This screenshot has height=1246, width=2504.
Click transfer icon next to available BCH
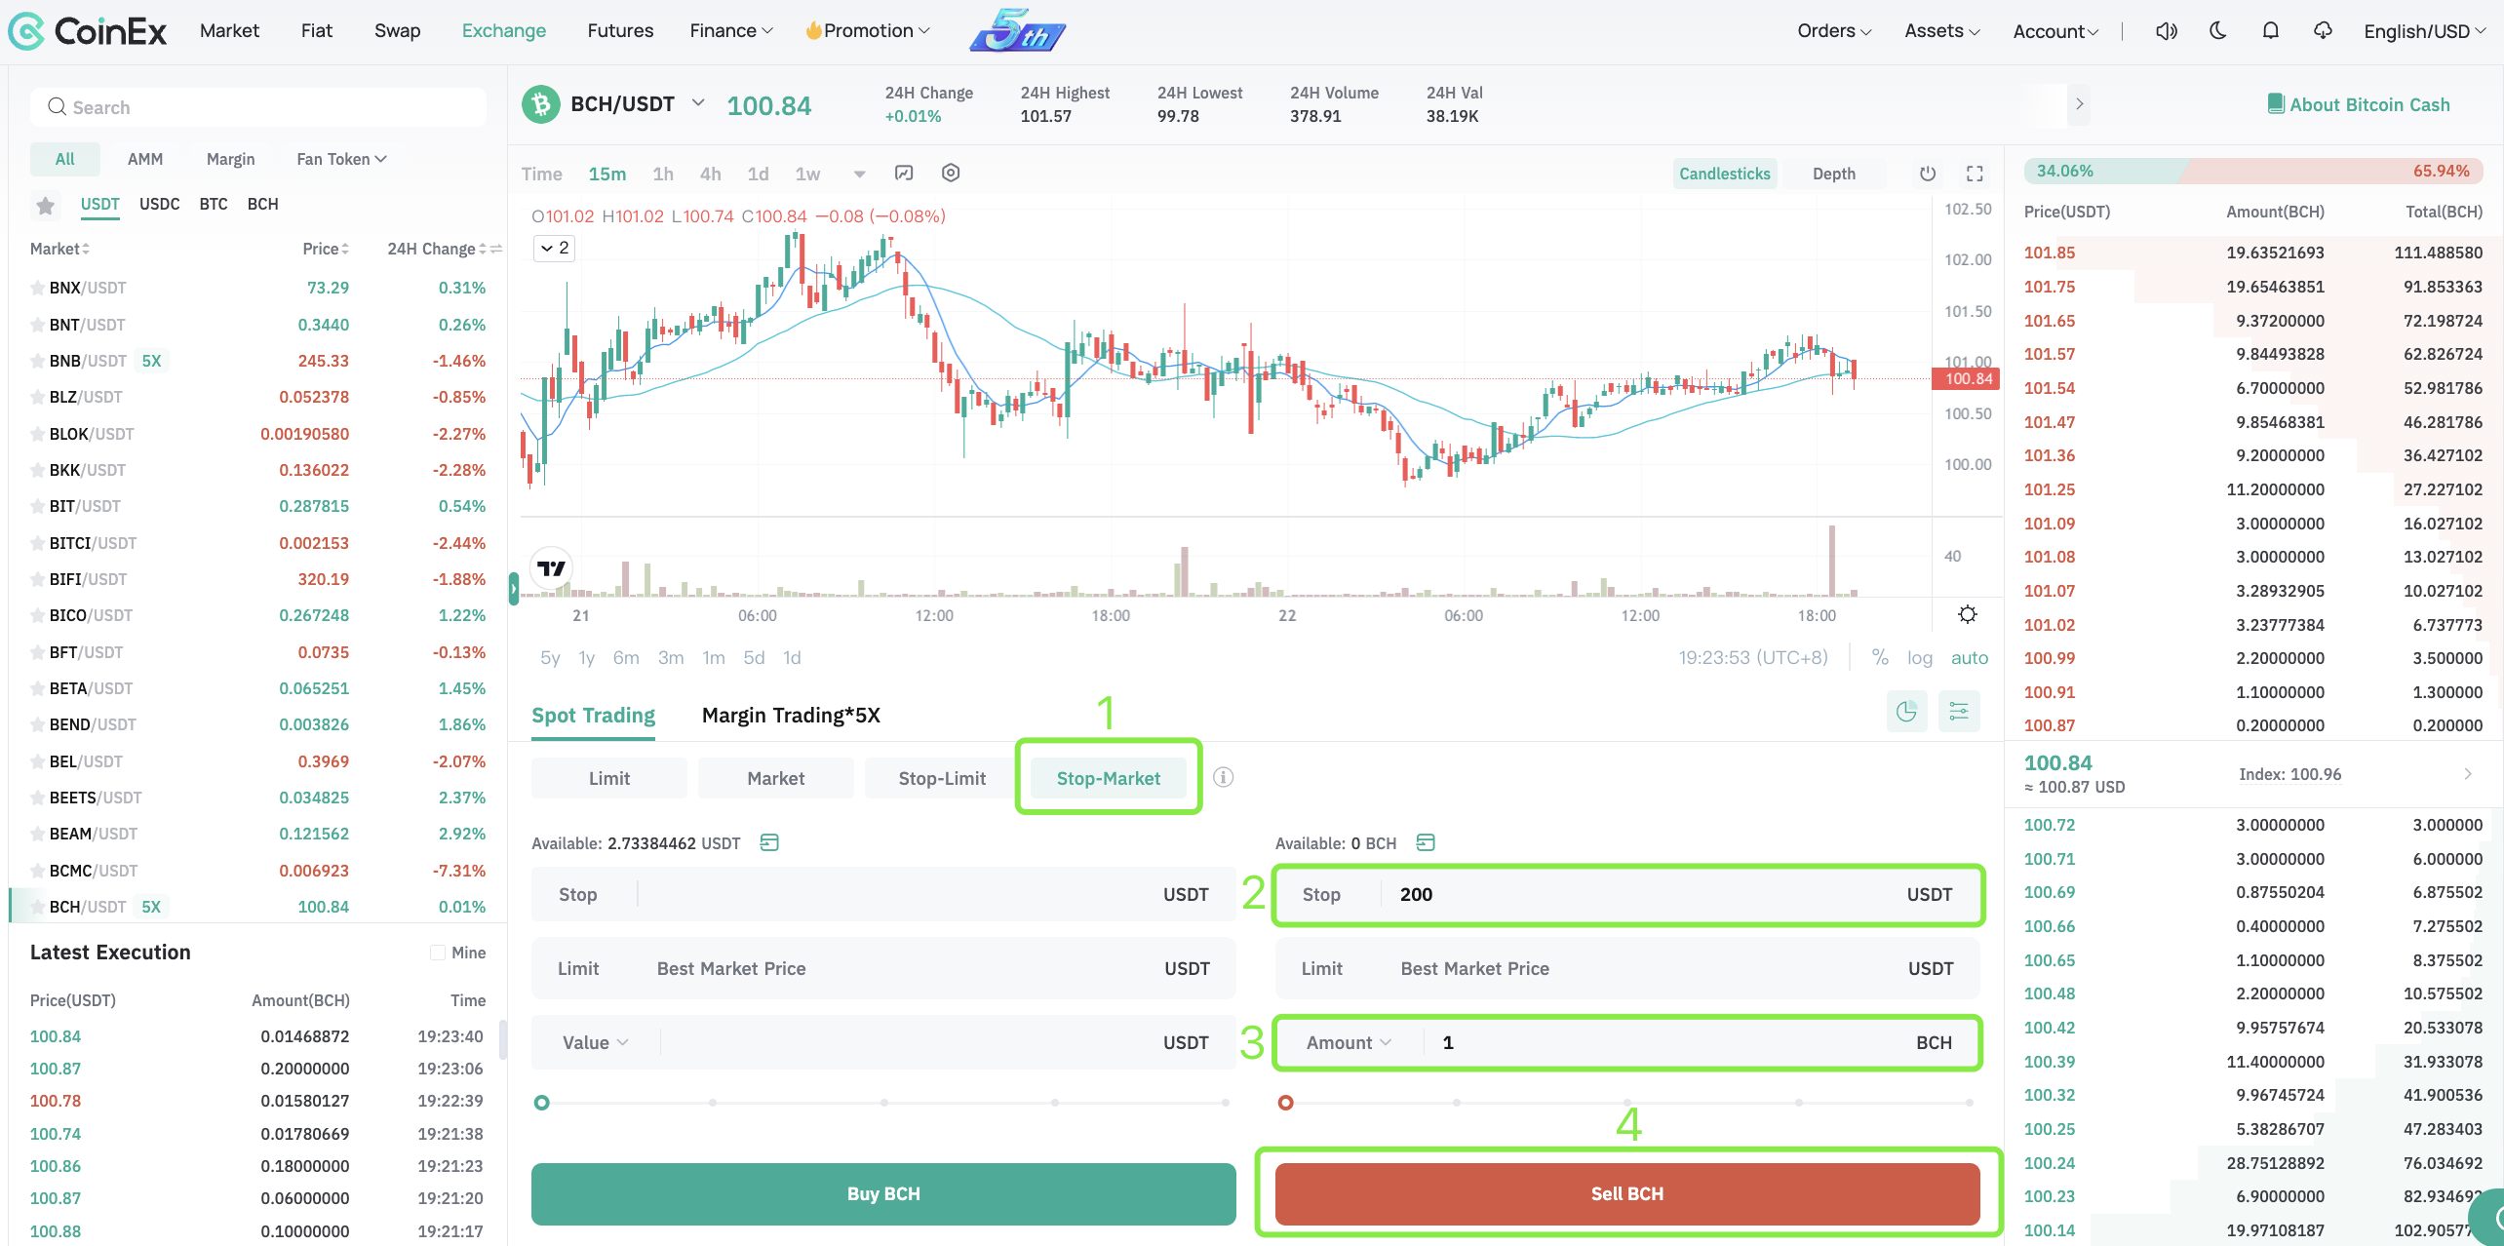pyautogui.click(x=1426, y=842)
